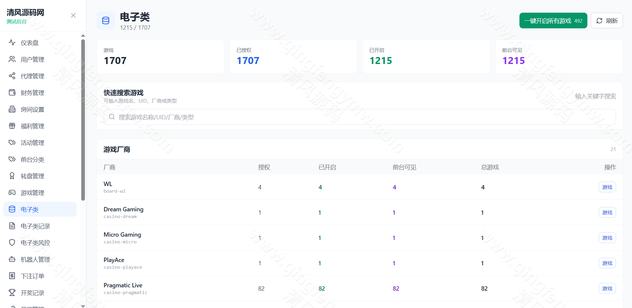Click the room settings building icon
632x308 pixels.
point(12,109)
